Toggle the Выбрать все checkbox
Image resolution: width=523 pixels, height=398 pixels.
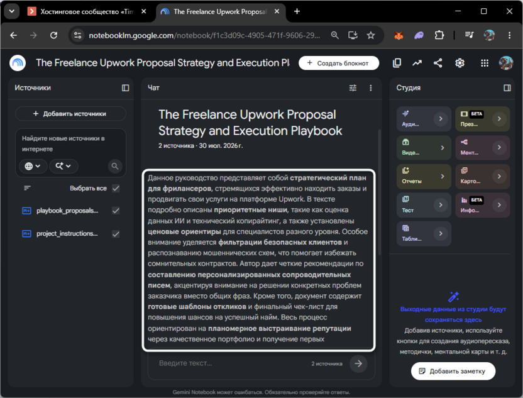tap(116, 188)
